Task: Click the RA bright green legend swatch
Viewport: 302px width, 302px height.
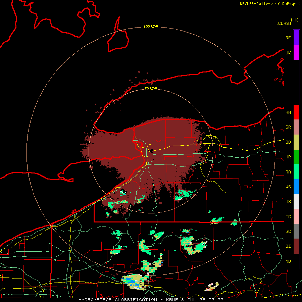Action: [296, 172]
